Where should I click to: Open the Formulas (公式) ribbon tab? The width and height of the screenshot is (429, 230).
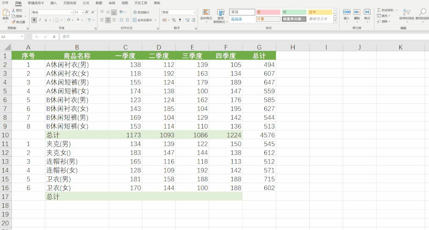tap(86, 3)
